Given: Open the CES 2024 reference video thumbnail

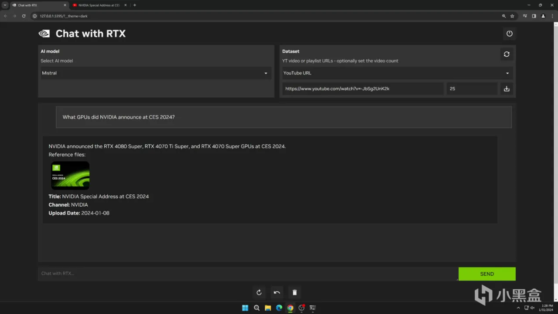Looking at the screenshot, I should 70,175.
